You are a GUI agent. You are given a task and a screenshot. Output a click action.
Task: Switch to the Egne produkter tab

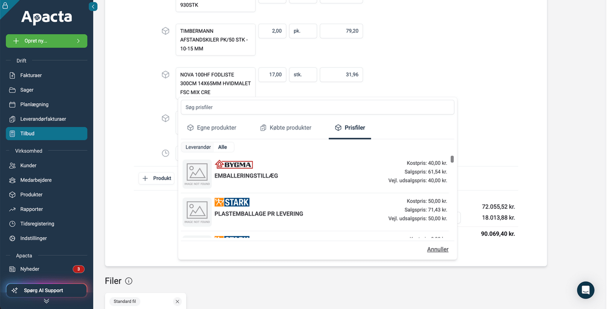coord(211,128)
